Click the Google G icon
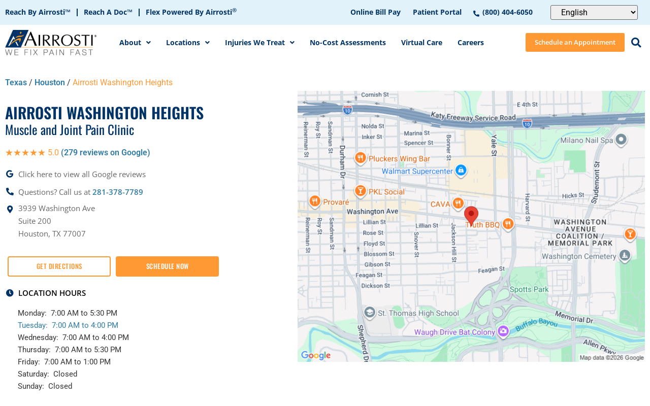Image resolution: width=650 pixels, height=406 pixels. pos(10,174)
